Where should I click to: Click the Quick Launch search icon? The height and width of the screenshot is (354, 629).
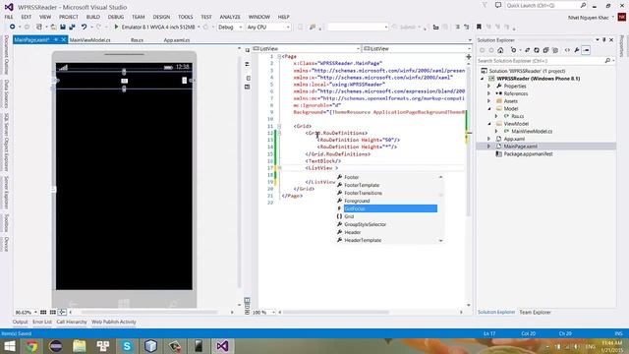pos(583,5)
